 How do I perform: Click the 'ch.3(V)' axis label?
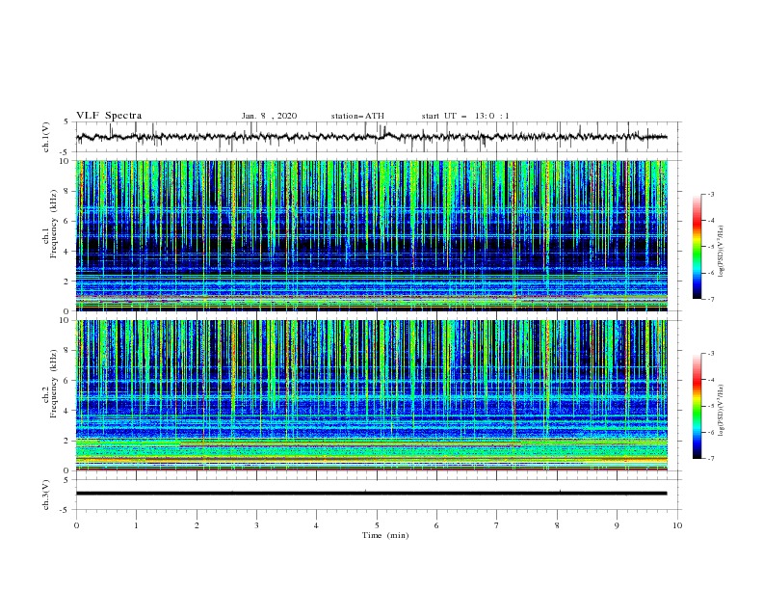46,495
